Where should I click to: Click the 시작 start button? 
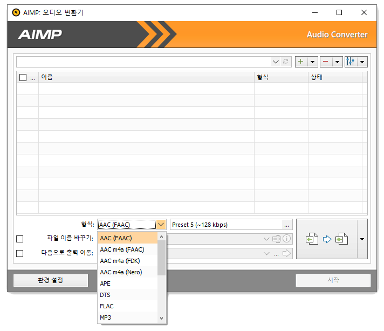point(333,280)
